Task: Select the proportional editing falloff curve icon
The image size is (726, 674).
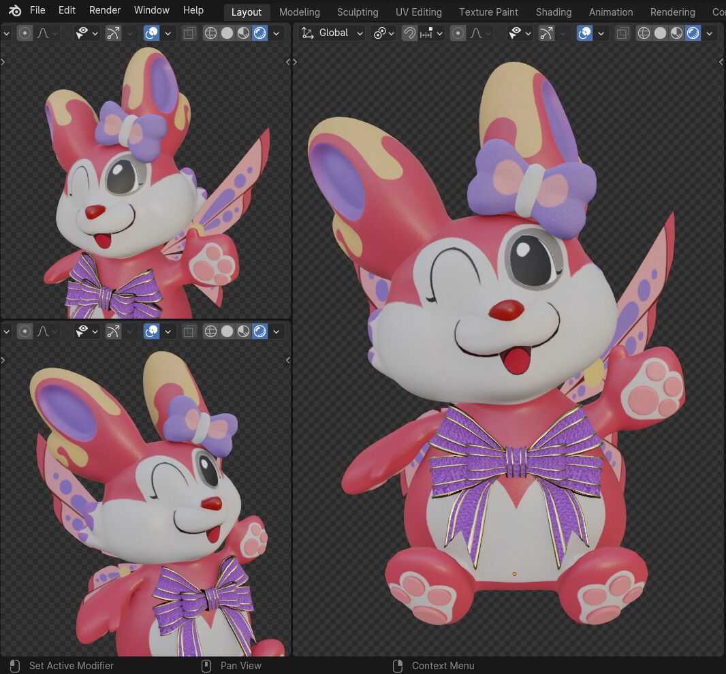Action: tap(477, 32)
